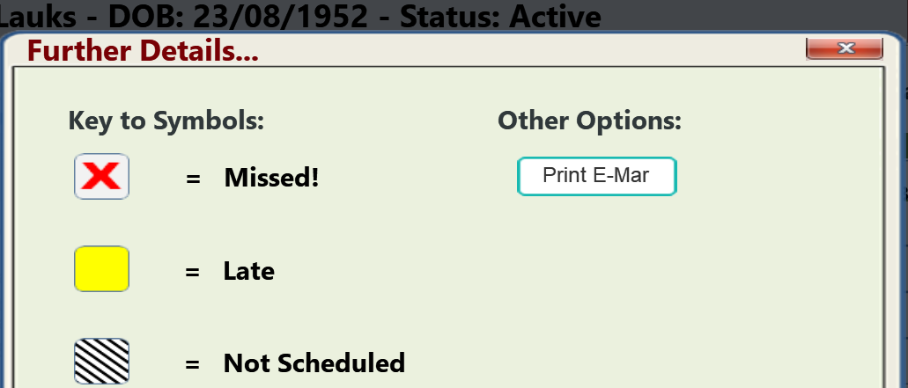Viewport: 908px width, 388px height.
Task: Click the equals sign beside Missed!
Action: [x=193, y=179]
